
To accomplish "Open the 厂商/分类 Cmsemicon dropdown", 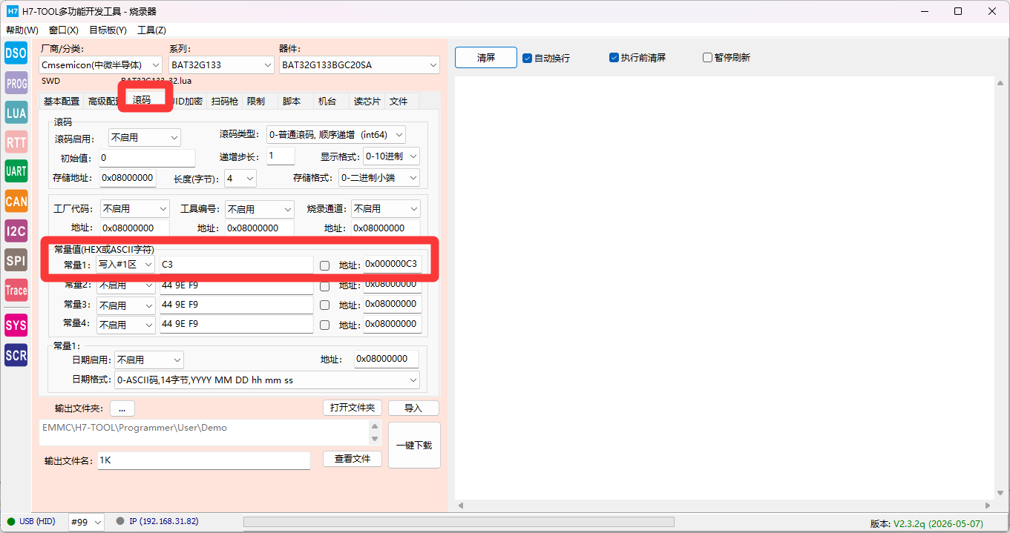I will pyautogui.click(x=101, y=65).
